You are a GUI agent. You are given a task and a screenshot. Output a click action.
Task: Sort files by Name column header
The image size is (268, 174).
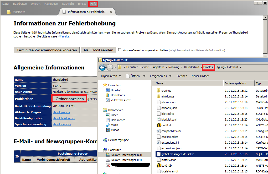[x=188, y=83]
